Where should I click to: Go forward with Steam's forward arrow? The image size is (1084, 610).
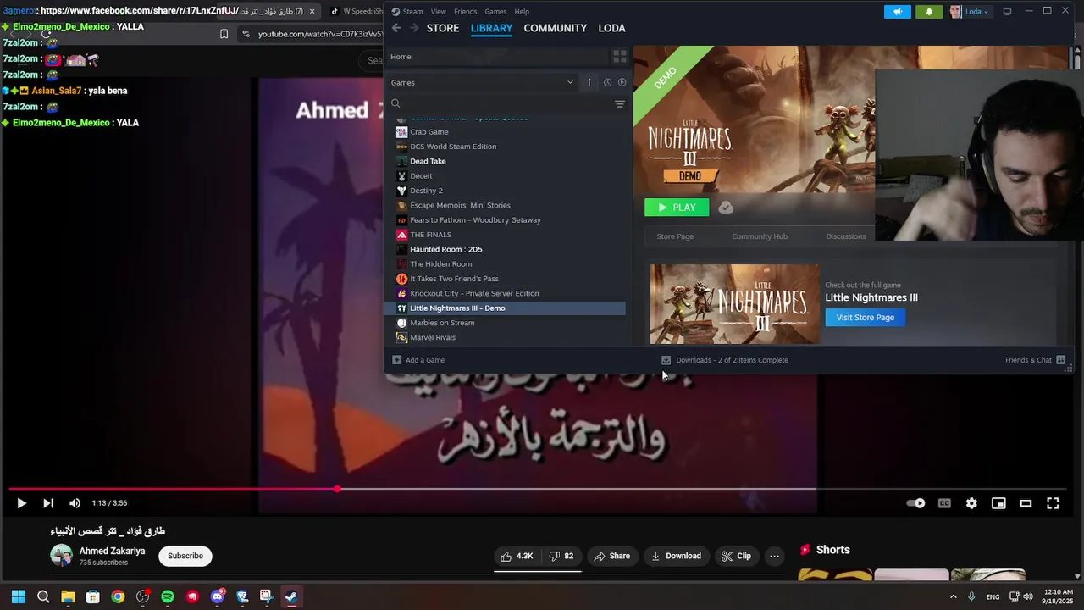tap(414, 28)
